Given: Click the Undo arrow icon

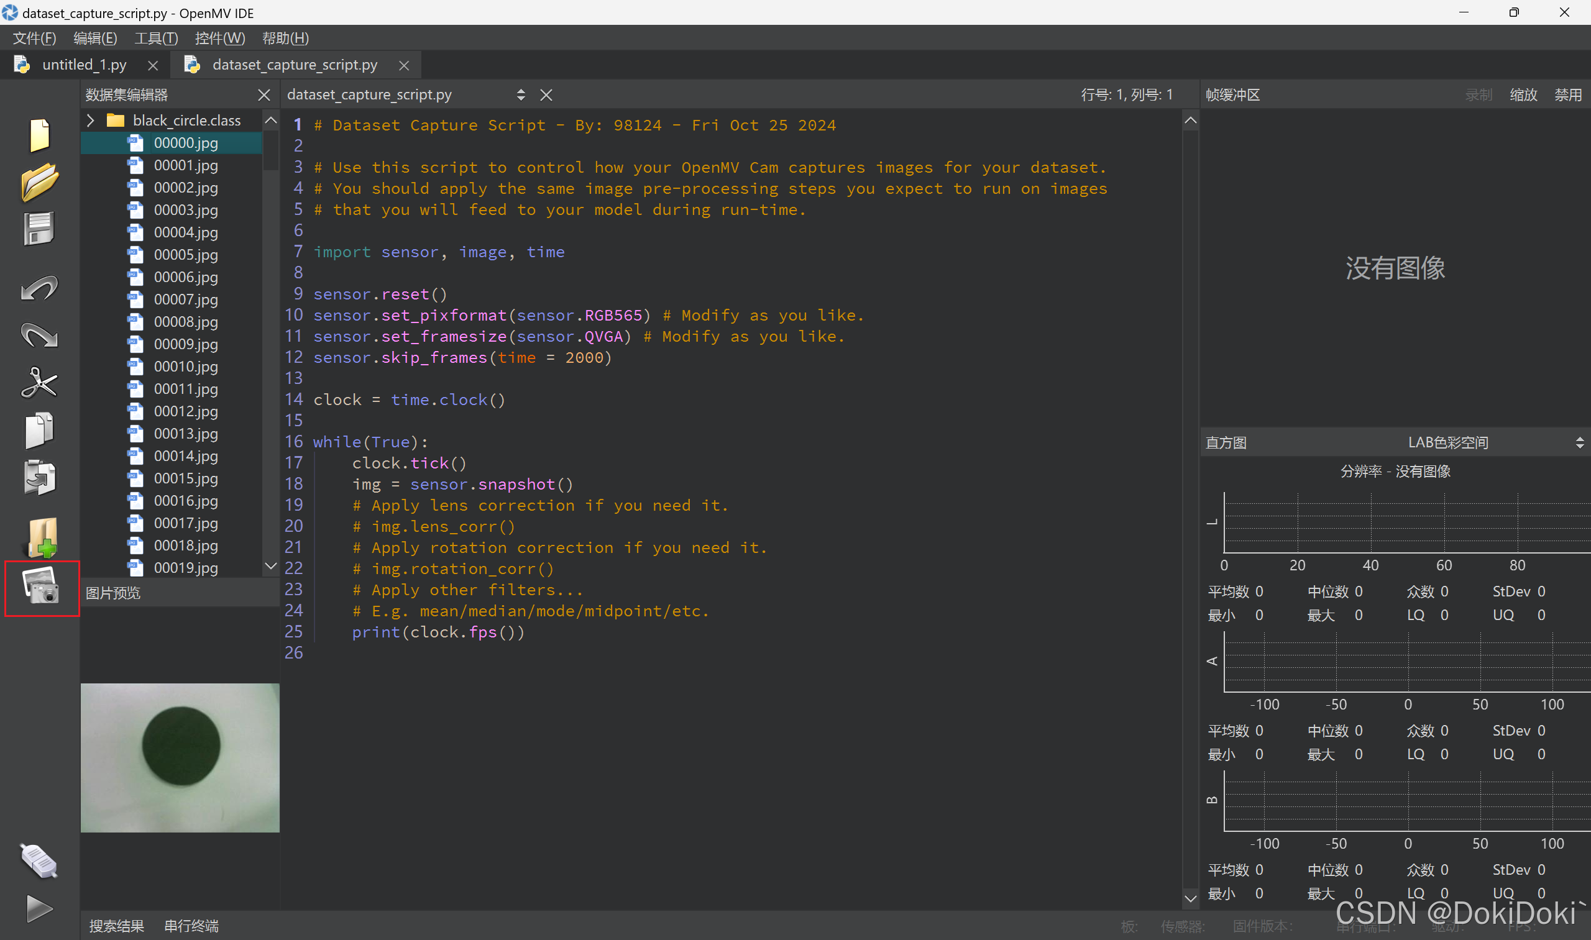Looking at the screenshot, I should pos(39,289).
